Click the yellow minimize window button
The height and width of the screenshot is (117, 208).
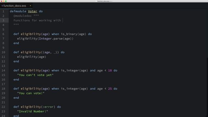(4, 1)
